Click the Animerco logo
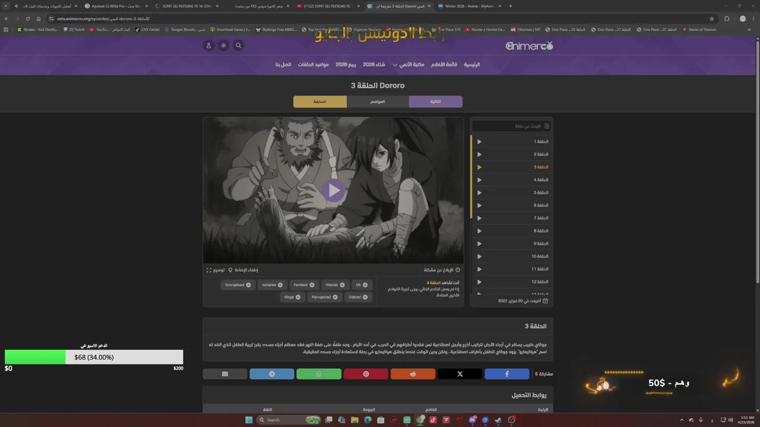Screen dimensions: 760x427 pos(529,46)
